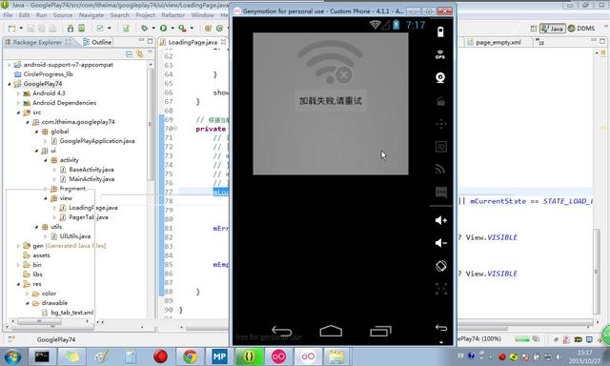Tap the 加载失败,请重试 retry button
Viewport: 610px width, 366px height.
click(331, 101)
